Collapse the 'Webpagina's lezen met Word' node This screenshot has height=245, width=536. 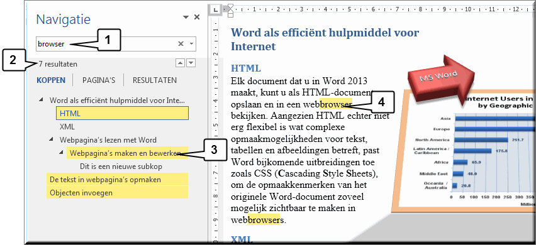coord(52,139)
